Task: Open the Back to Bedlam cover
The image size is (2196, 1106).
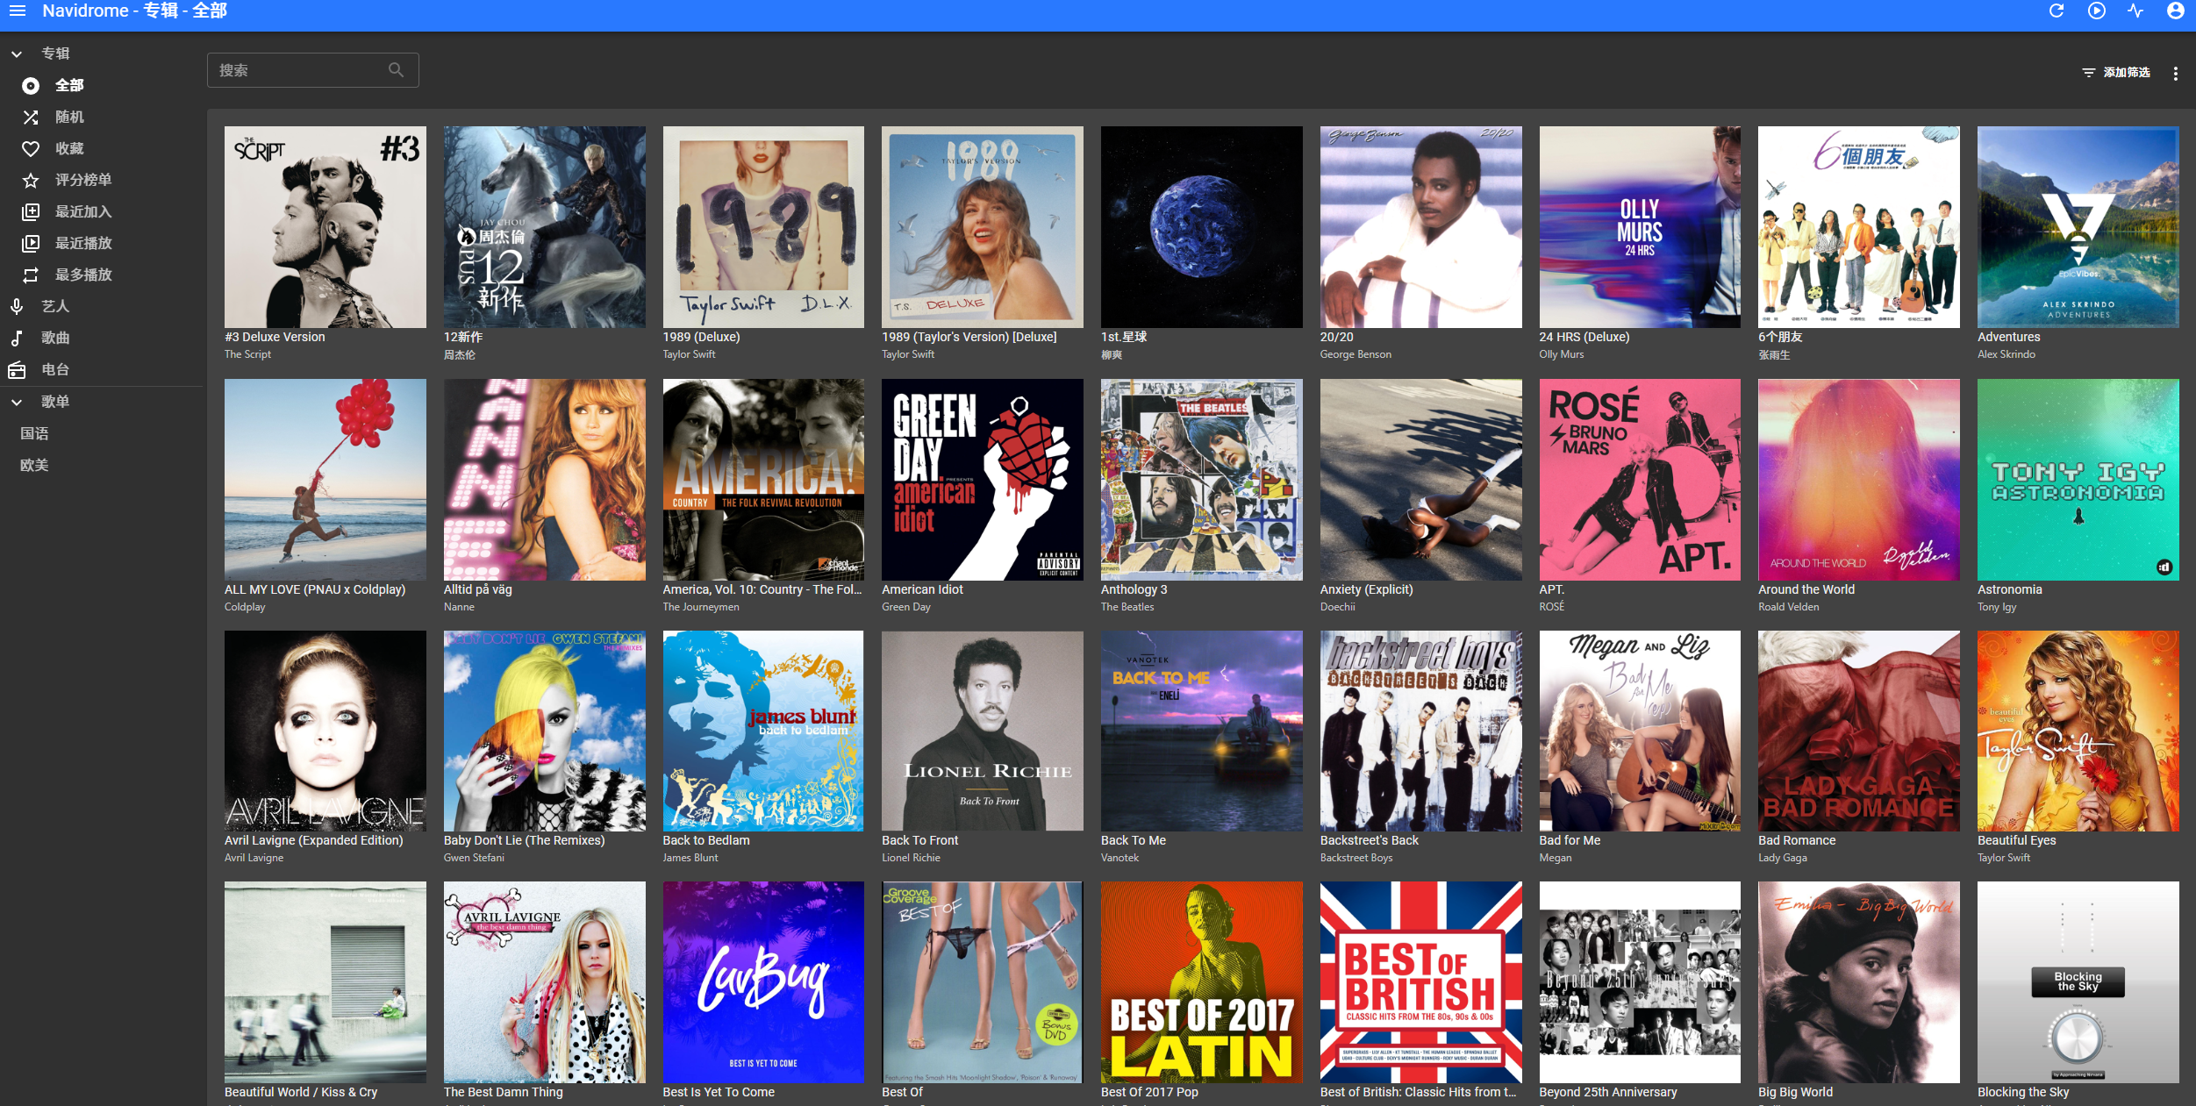Action: [x=763, y=731]
